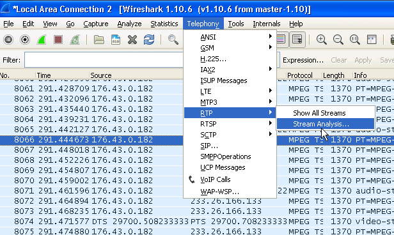Open the filter Expression... dialog

[x=303, y=60]
